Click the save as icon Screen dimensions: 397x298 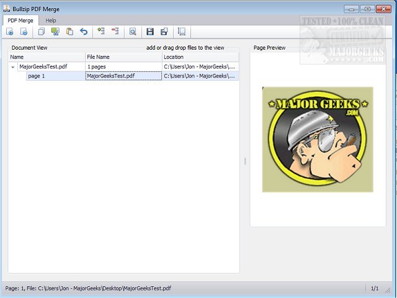coord(164,32)
